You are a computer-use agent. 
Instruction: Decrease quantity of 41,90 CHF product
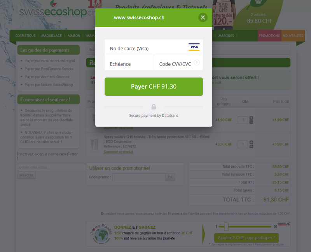tap(251, 122)
